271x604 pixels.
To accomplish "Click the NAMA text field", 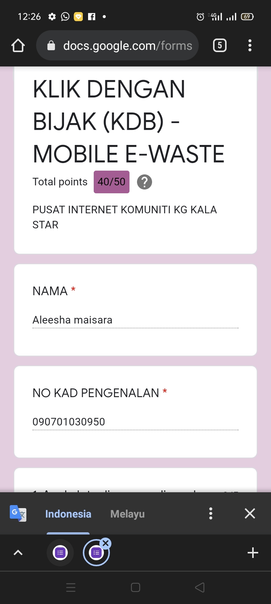I will point(135,320).
